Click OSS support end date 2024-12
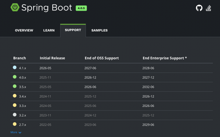220x137 pixels. (90, 115)
